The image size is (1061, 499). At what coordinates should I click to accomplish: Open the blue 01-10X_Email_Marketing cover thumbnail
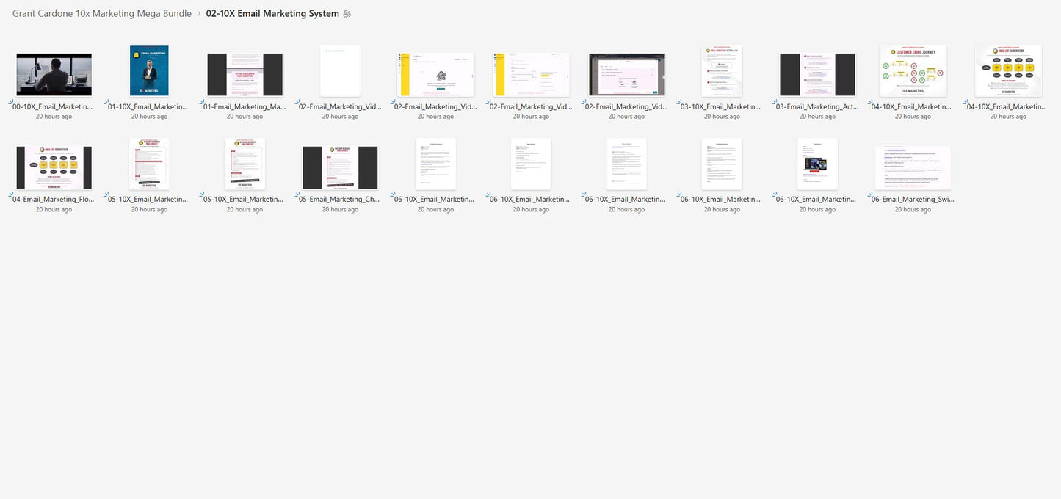149,71
